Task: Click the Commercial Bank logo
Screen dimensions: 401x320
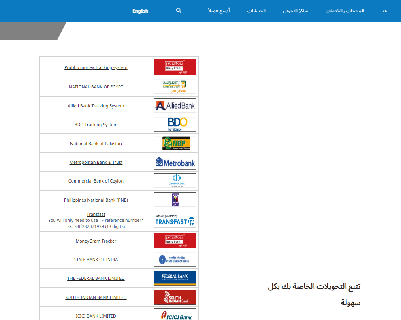Action: (x=175, y=181)
